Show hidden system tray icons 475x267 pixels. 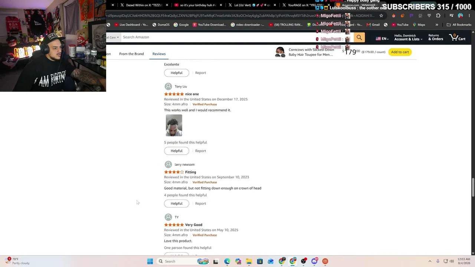(430, 261)
